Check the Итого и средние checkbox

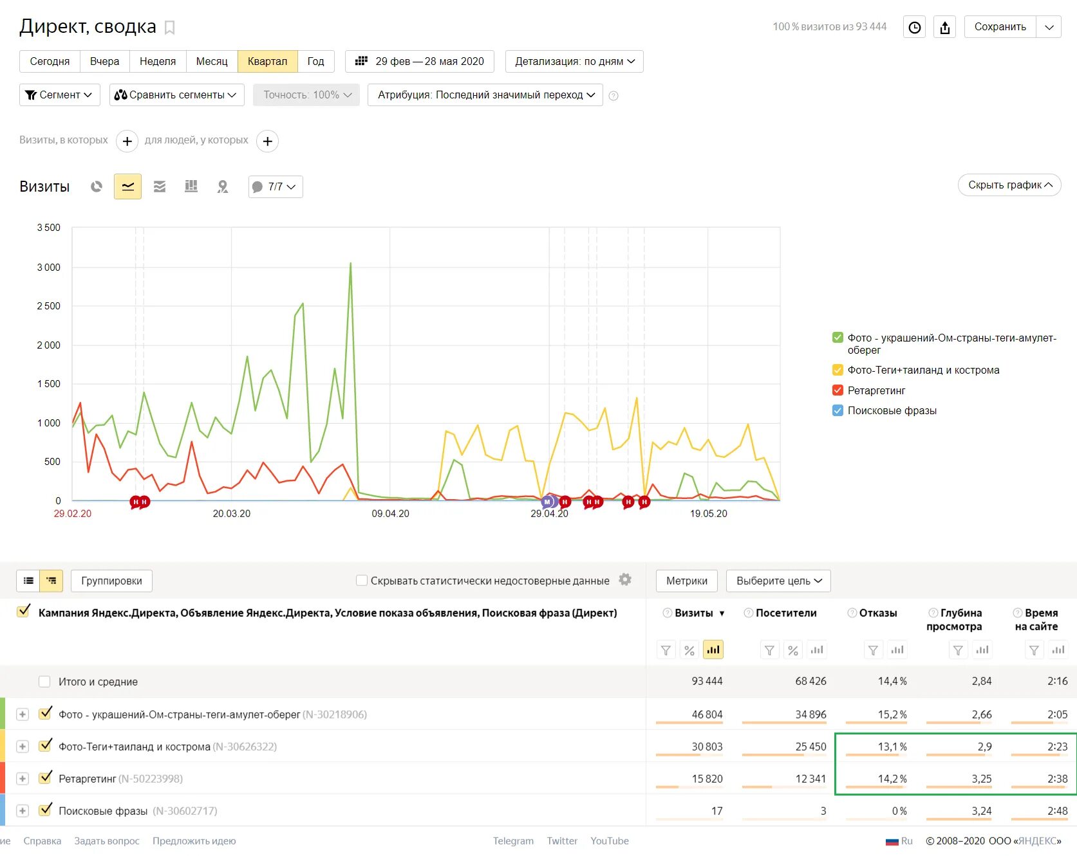coord(44,682)
